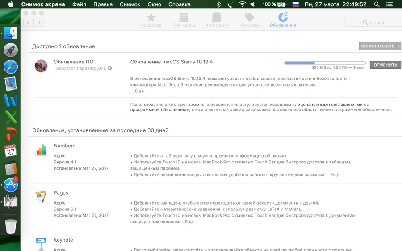Expand Pages release notes with Еще
This screenshot has height=251, width=402.
tap(189, 222)
